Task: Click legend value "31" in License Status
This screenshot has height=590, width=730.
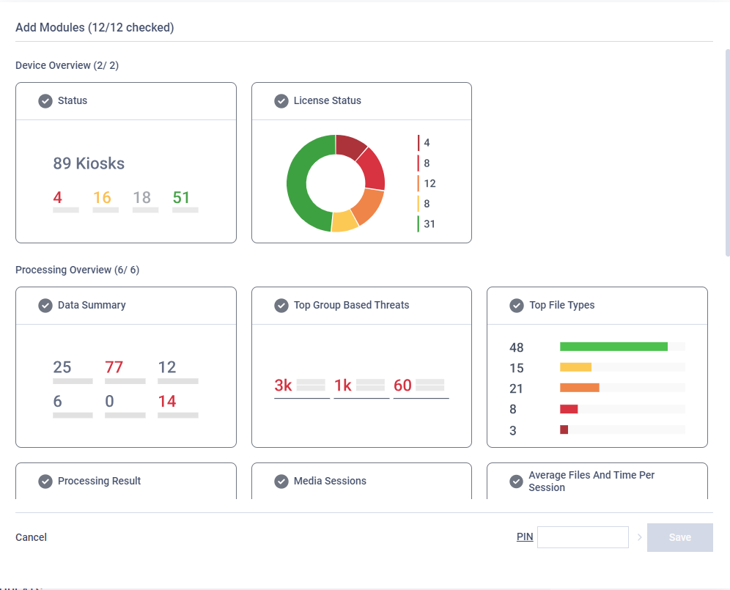Action: point(429,224)
